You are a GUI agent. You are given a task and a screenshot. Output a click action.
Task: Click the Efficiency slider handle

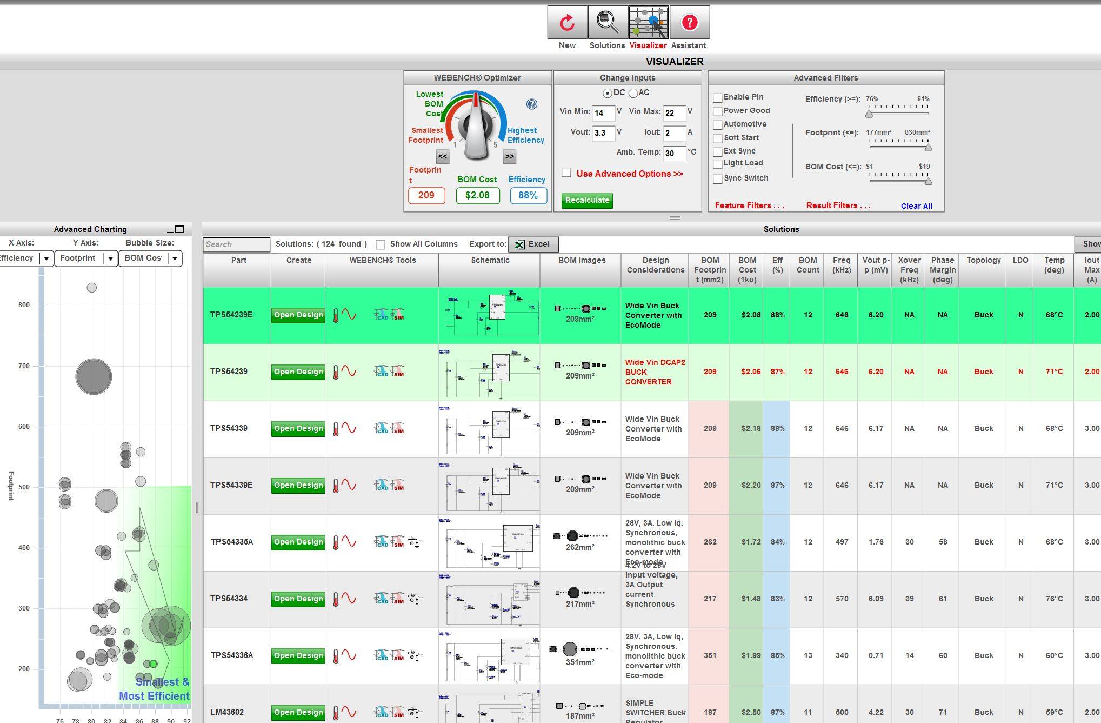(x=869, y=113)
